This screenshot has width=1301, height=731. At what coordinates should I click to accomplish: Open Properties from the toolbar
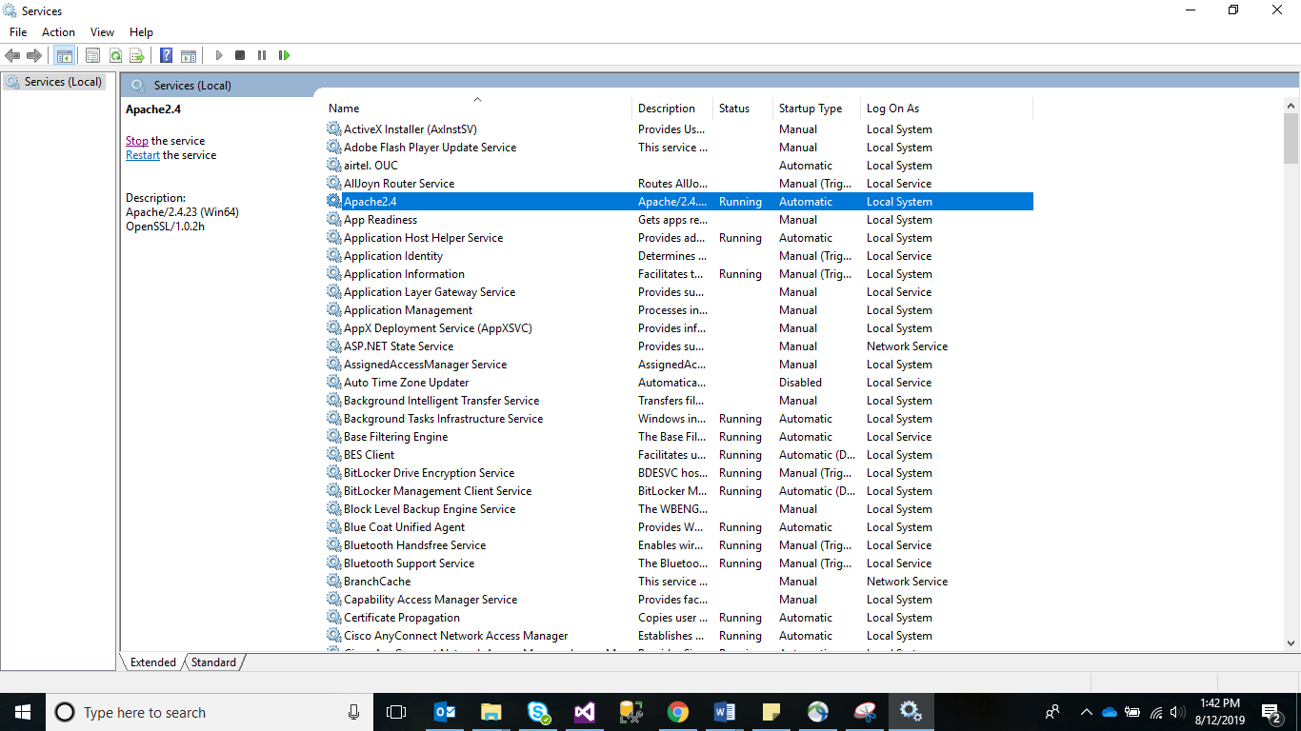tap(92, 56)
